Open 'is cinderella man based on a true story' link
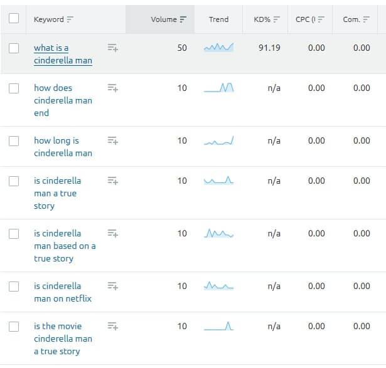Screen dimensions: 386x368 65,246
